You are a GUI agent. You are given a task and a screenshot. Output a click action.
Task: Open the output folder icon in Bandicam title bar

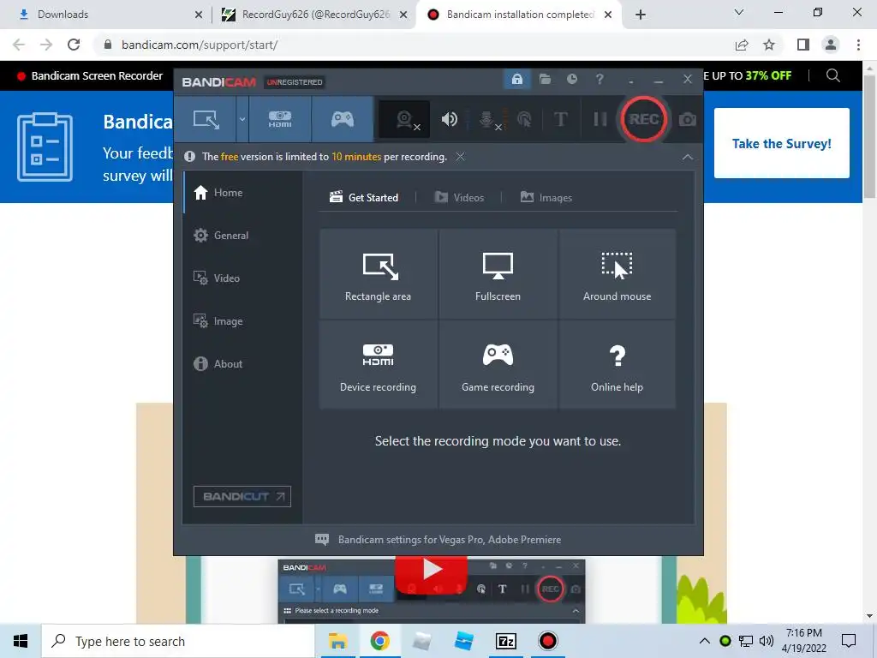pyautogui.click(x=545, y=80)
